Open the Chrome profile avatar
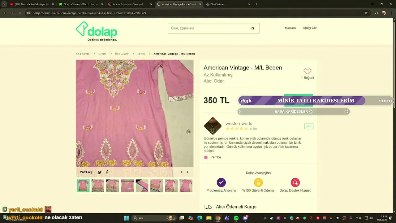The image size is (396, 223). click(x=384, y=13)
